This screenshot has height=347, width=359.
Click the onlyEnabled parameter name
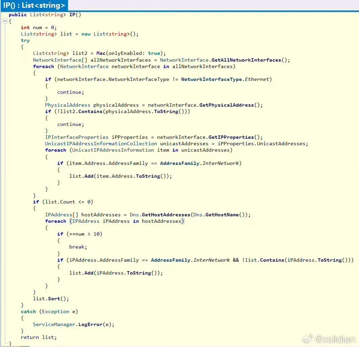tap(125, 53)
